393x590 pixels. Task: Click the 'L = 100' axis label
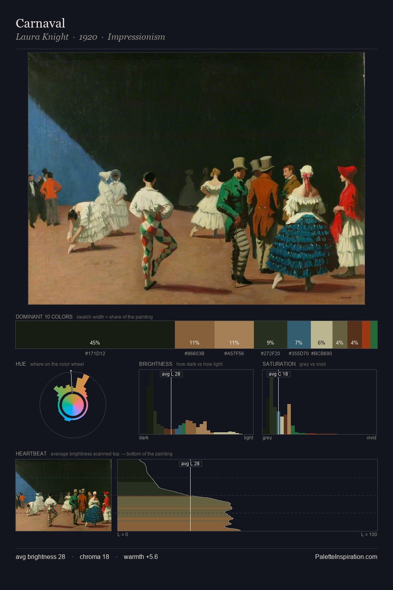click(x=369, y=535)
